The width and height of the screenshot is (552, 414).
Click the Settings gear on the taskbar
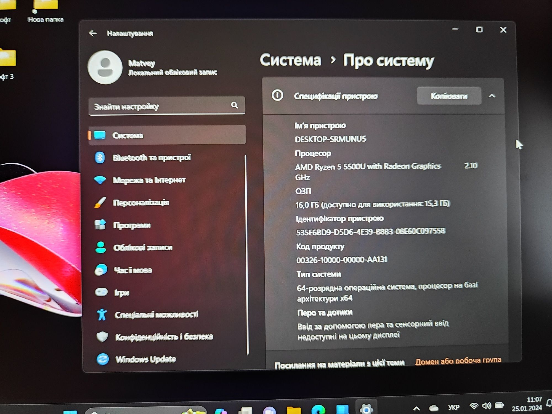366,408
